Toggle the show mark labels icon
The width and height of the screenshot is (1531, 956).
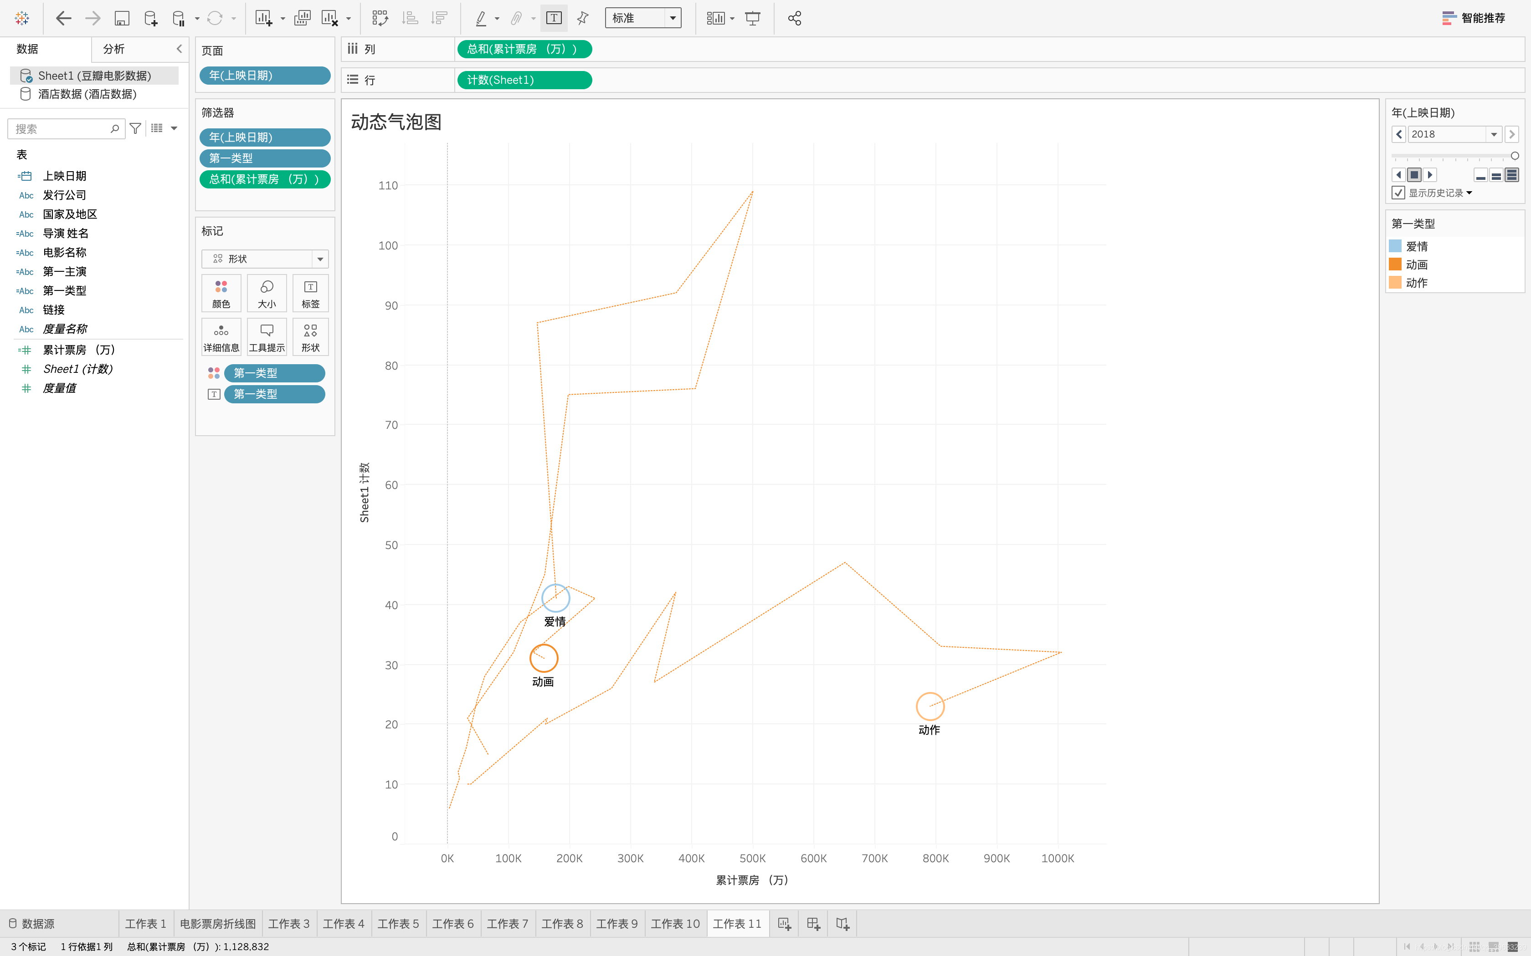[554, 18]
